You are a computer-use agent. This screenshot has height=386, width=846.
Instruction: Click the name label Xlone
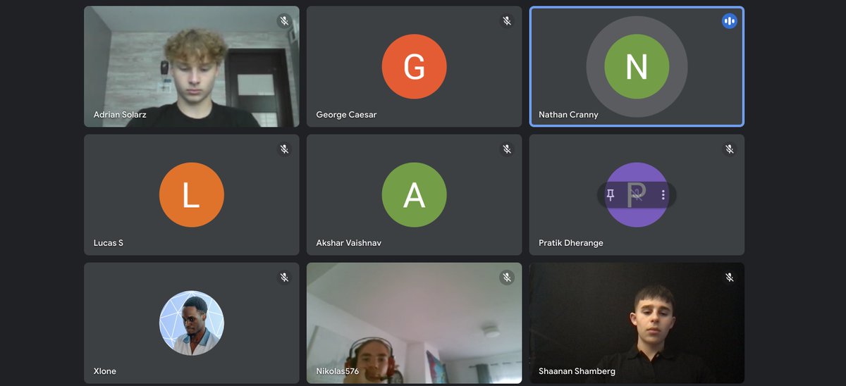point(105,371)
